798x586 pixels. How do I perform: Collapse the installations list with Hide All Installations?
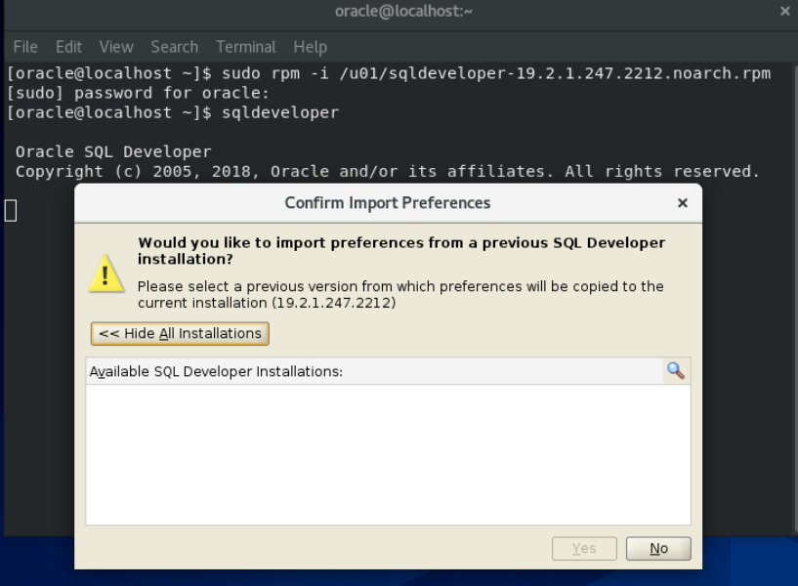[179, 333]
